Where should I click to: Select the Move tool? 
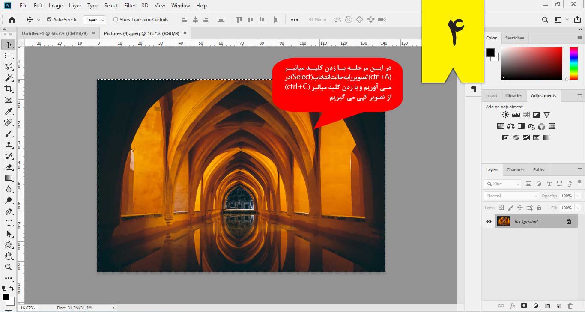coord(9,45)
